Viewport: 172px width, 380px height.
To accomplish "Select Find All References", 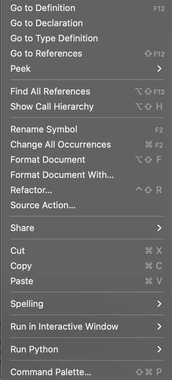I will coord(87,91).
